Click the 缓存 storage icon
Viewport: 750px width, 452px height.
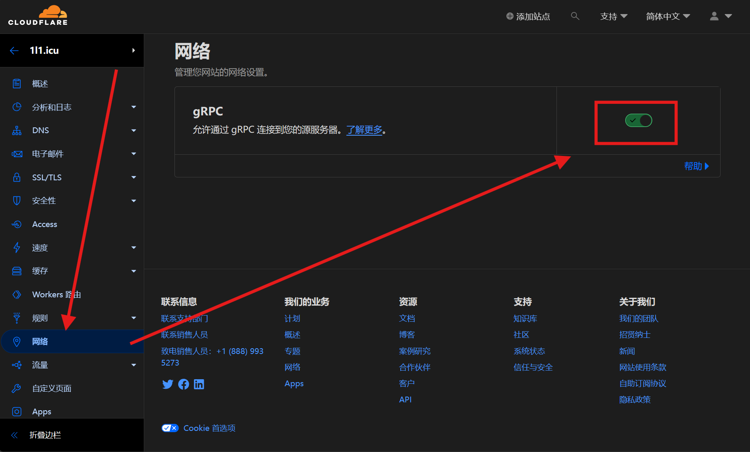pyautogui.click(x=17, y=271)
